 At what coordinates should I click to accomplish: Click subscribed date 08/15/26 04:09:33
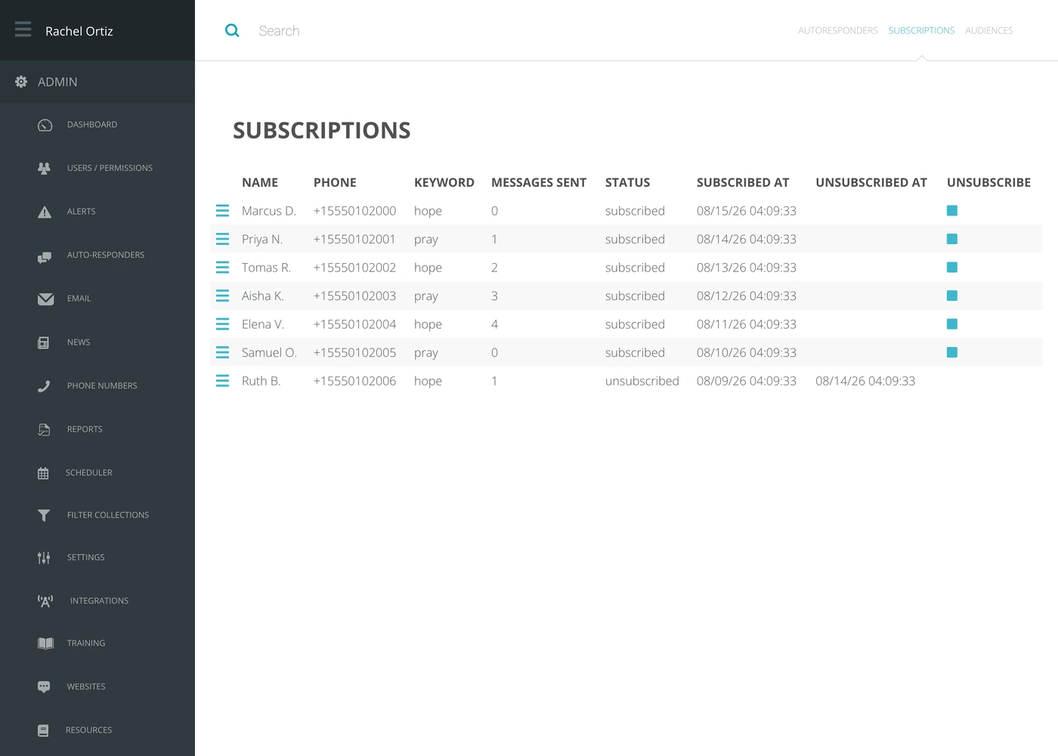pyautogui.click(x=747, y=211)
